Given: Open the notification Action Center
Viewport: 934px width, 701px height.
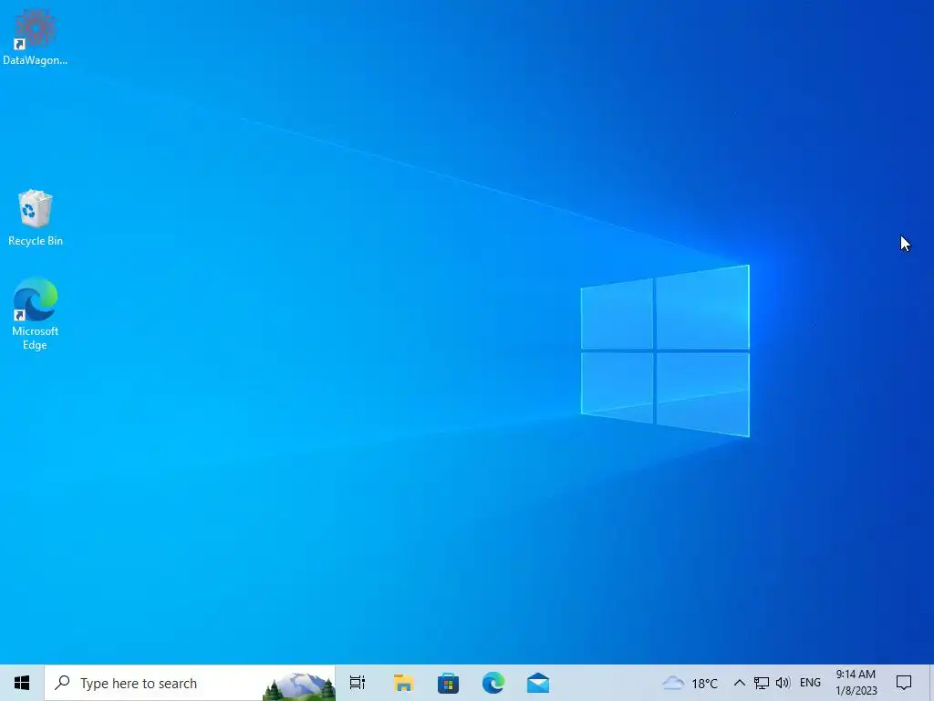Looking at the screenshot, I should [904, 683].
